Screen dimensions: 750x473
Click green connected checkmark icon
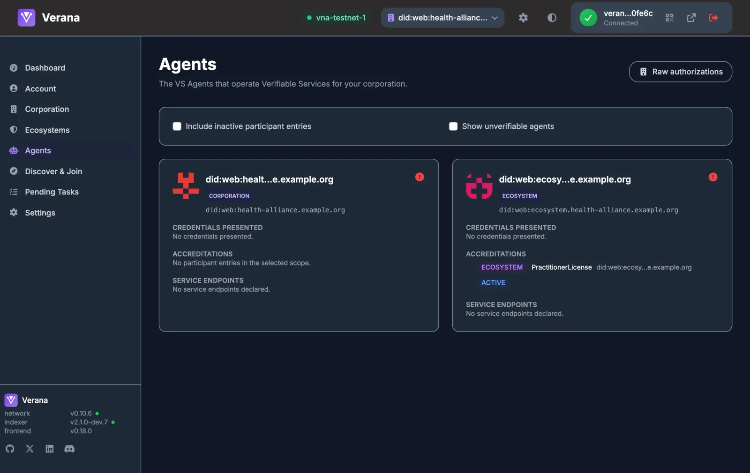pos(588,18)
